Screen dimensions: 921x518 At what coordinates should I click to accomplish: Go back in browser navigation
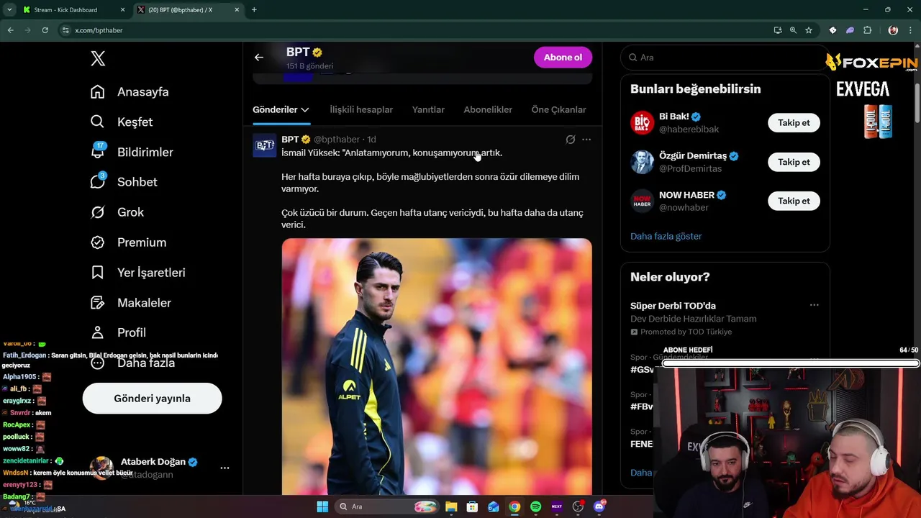tap(10, 30)
